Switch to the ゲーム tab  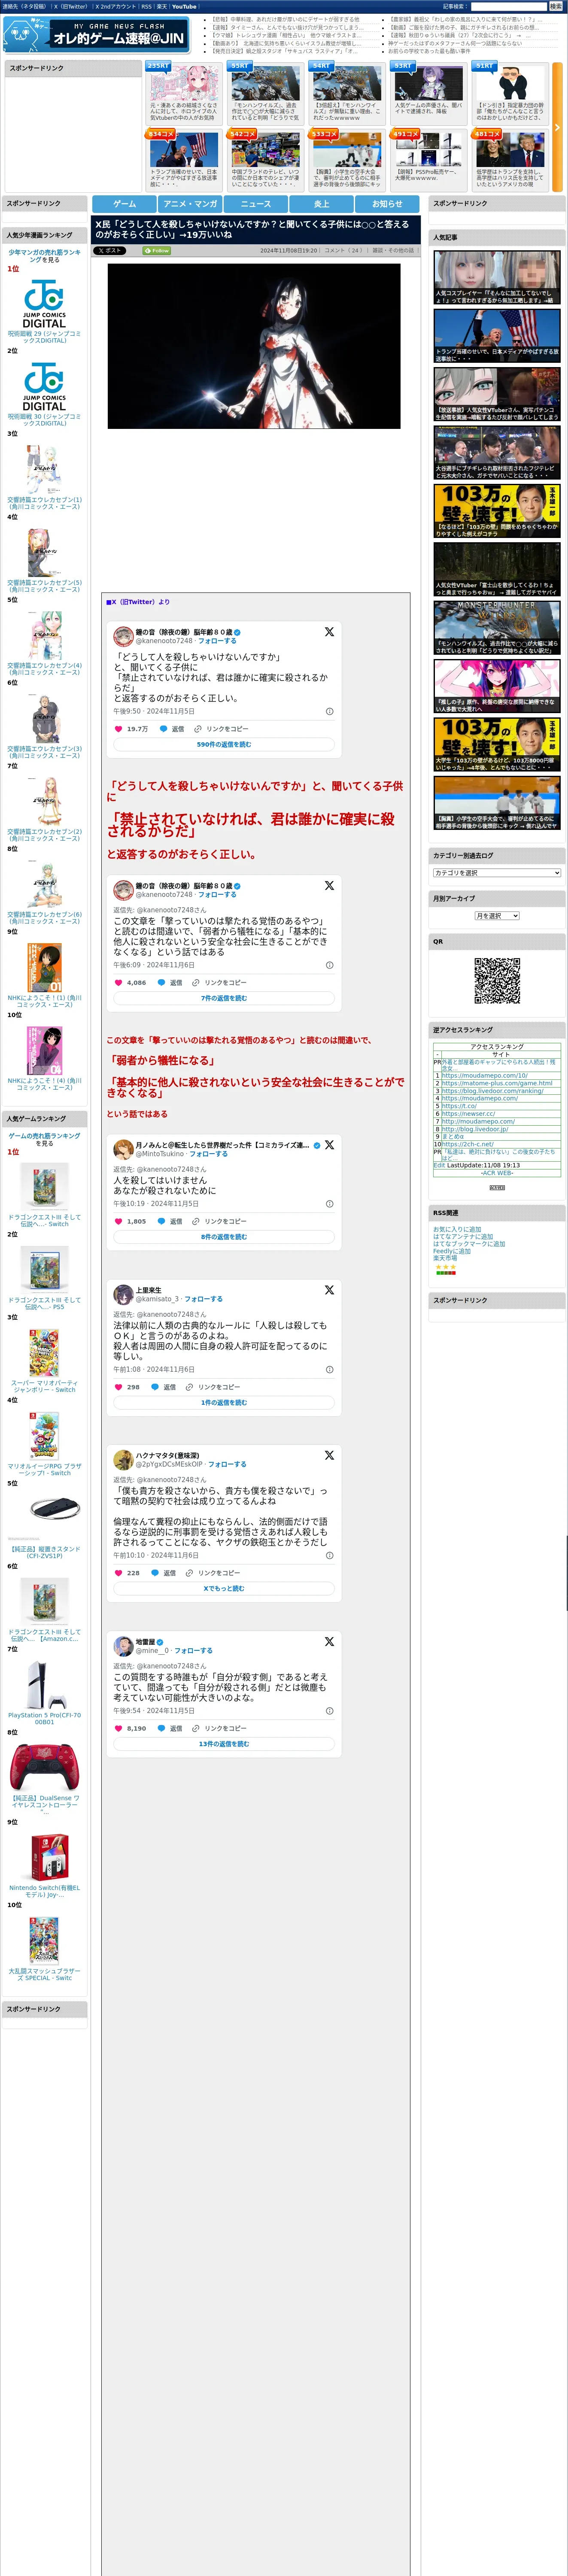click(x=124, y=203)
